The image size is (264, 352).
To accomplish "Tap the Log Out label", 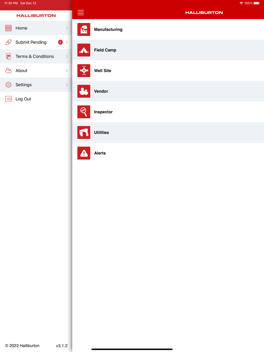I will (x=23, y=99).
